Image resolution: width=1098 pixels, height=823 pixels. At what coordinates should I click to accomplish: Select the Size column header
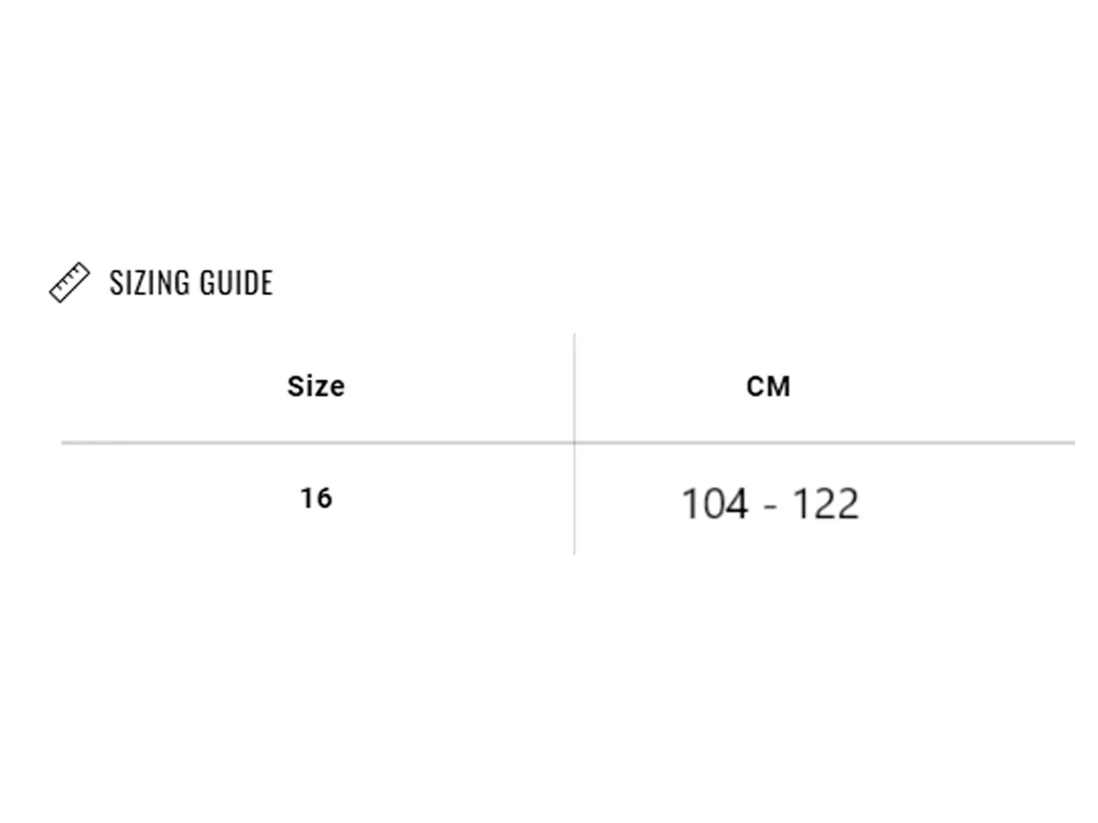(x=316, y=387)
